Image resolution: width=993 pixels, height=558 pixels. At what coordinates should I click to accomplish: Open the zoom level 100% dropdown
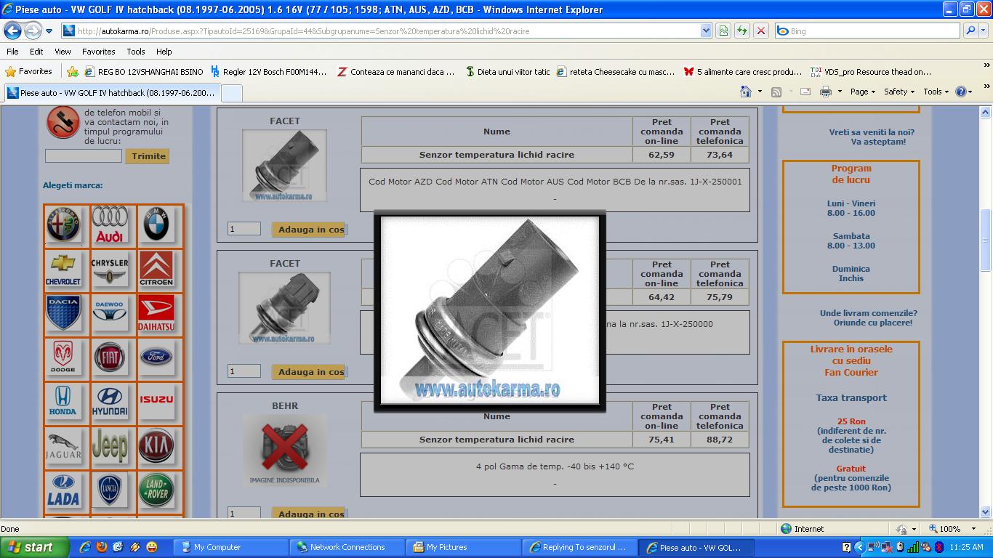tap(975, 529)
